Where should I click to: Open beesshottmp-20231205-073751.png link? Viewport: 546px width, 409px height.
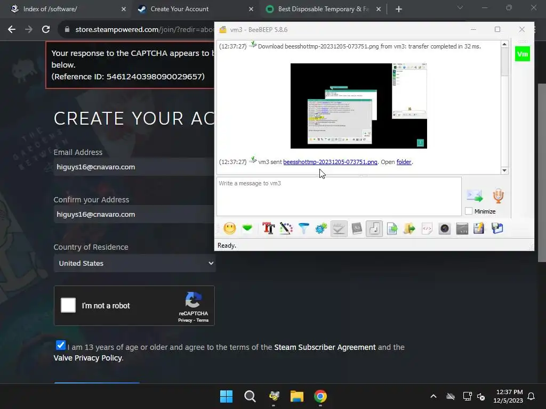click(x=330, y=162)
